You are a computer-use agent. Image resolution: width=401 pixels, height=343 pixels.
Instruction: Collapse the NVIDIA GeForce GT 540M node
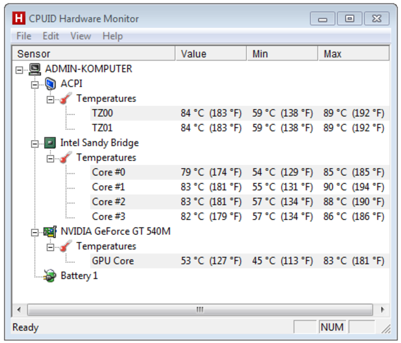click(35, 233)
